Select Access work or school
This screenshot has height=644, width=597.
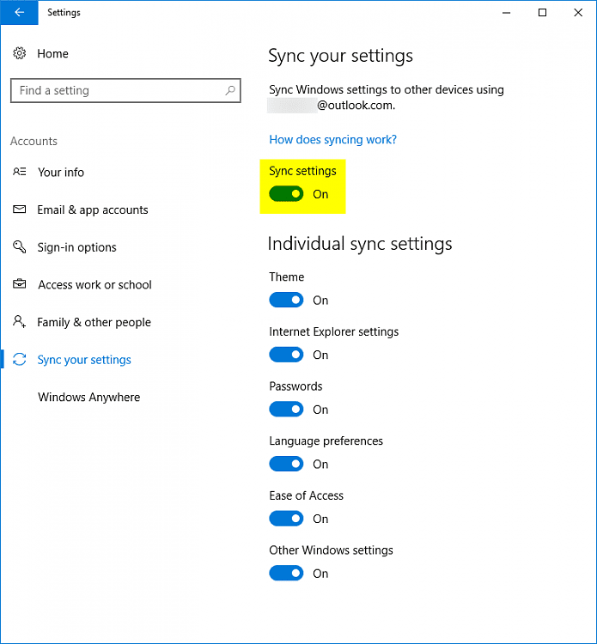(94, 284)
